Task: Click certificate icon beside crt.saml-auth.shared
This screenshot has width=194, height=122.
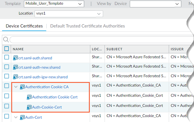Action: 15,58
